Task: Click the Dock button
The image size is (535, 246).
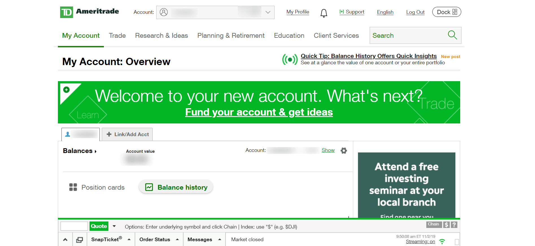Action: coord(447,12)
